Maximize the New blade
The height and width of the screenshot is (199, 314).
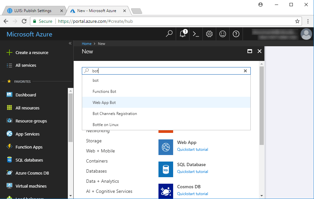click(x=250, y=51)
